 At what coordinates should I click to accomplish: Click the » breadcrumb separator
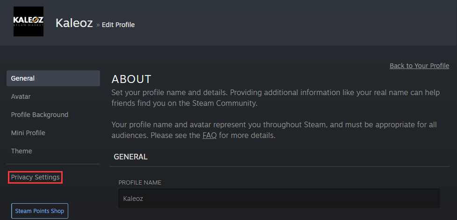click(98, 25)
